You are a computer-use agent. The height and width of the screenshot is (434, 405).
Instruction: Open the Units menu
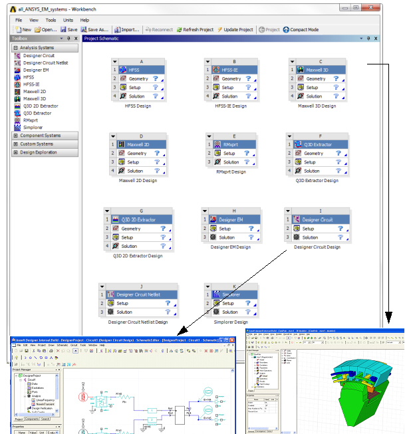click(x=68, y=20)
